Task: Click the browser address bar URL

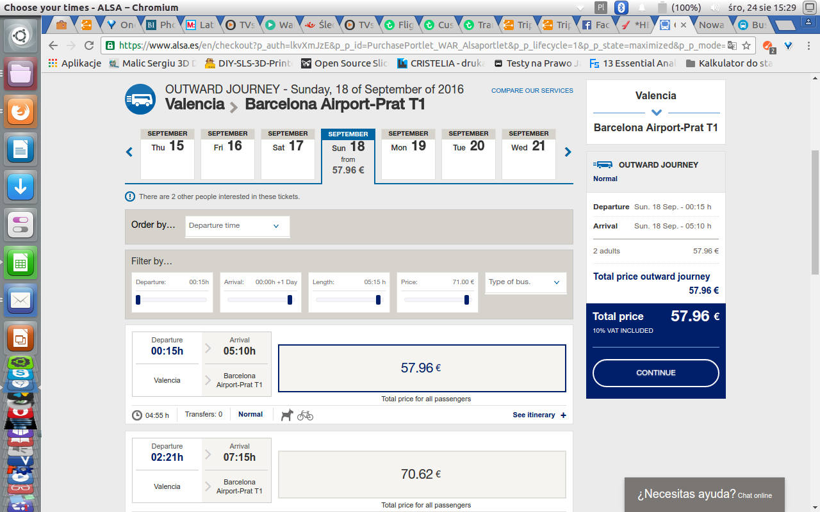Action: 422,45
